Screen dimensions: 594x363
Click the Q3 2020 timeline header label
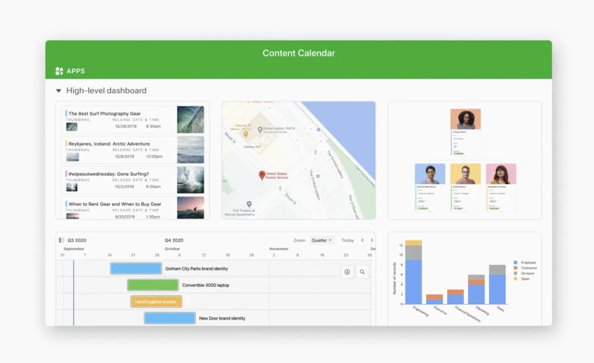pos(77,240)
